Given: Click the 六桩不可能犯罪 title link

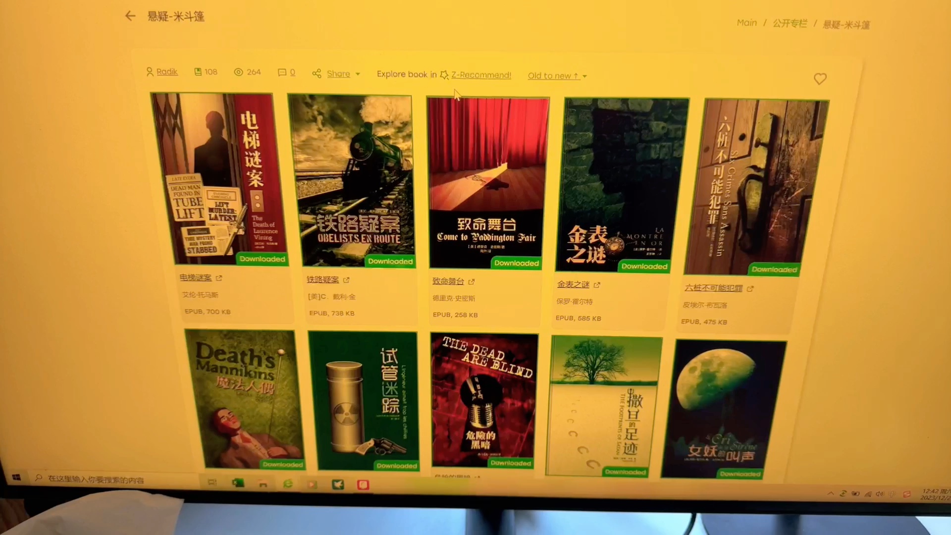Looking at the screenshot, I should coord(713,288).
